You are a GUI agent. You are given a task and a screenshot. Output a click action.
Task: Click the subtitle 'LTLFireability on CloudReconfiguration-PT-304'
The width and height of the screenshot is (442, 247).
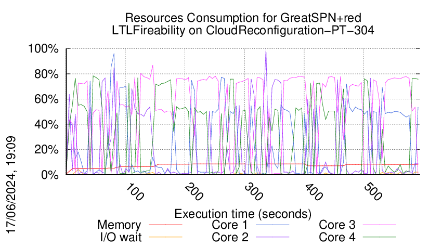pyautogui.click(x=243, y=31)
